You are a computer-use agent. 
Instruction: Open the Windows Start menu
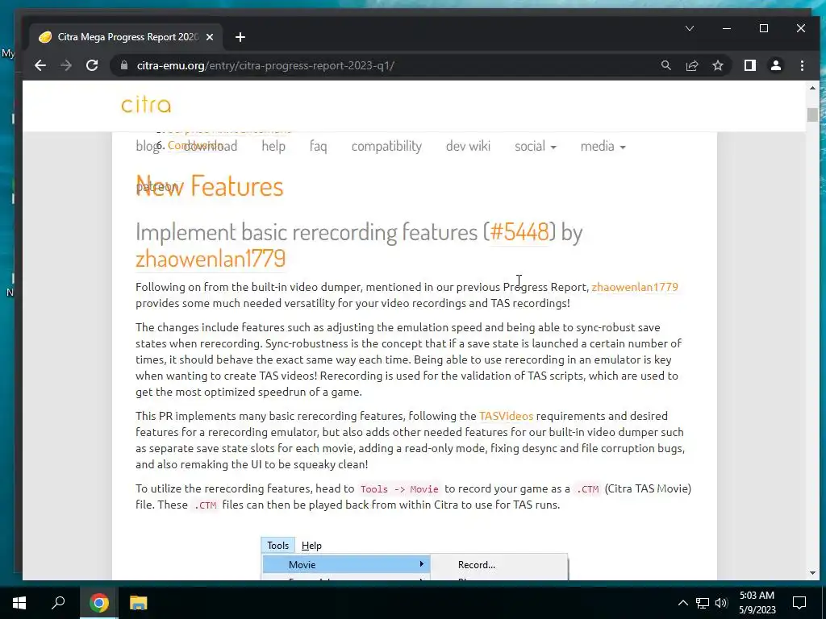(19, 603)
